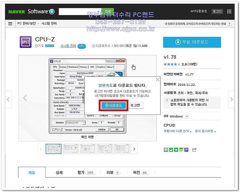Advance the thumbnail strip with right chevron

[x=134, y=149]
